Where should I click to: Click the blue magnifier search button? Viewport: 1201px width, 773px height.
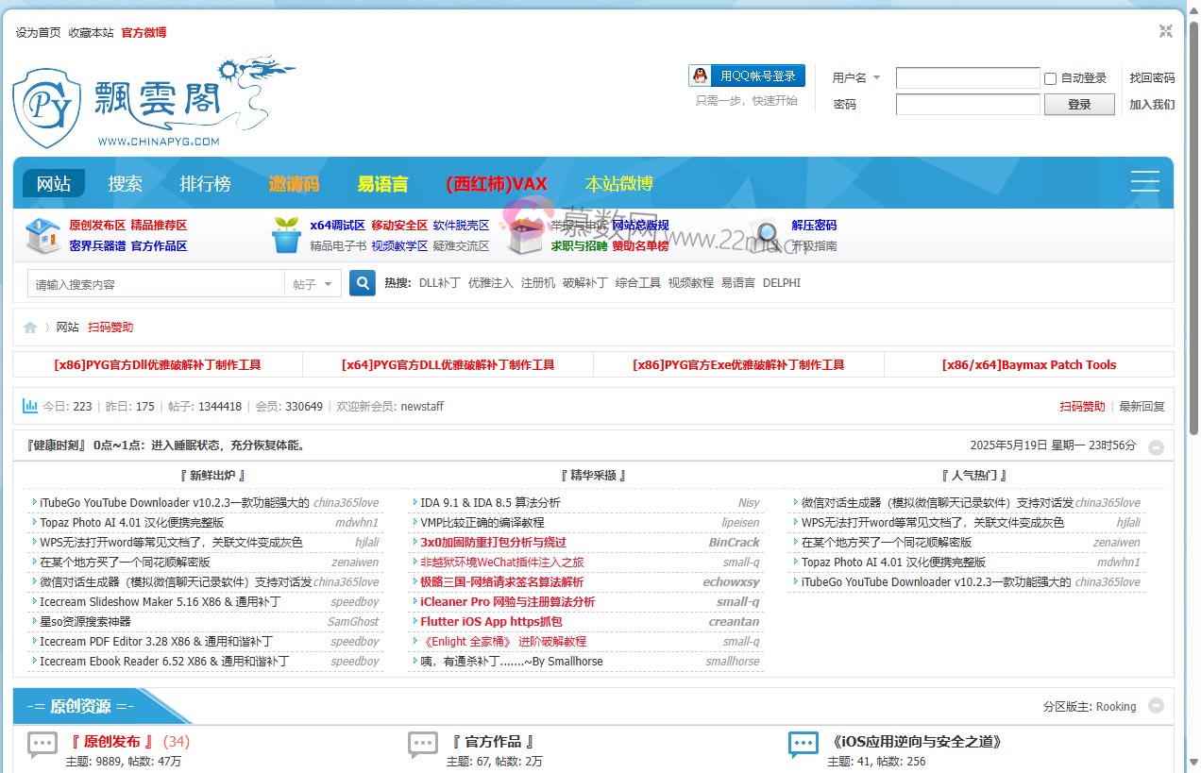(363, 283)
